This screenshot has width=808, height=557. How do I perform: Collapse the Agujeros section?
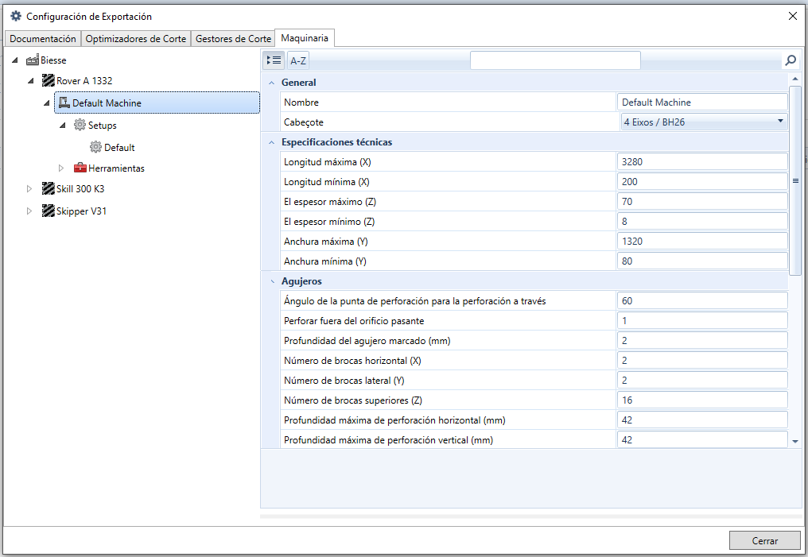[x=272, y=281]
